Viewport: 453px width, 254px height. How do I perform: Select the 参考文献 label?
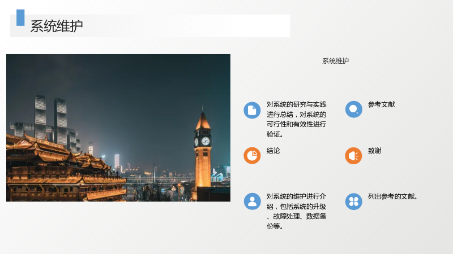click(381, 104)
